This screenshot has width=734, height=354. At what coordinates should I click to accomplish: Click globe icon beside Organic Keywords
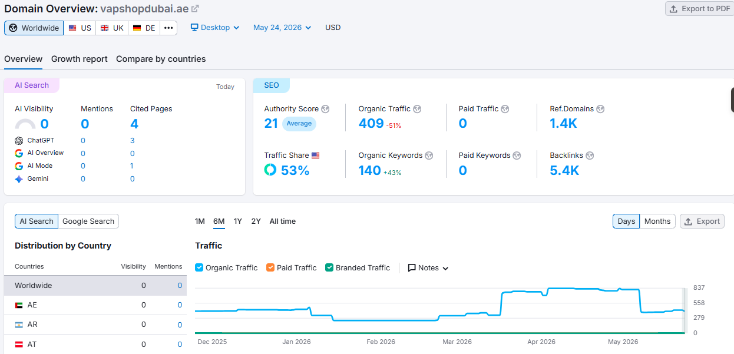pos(429,156)
